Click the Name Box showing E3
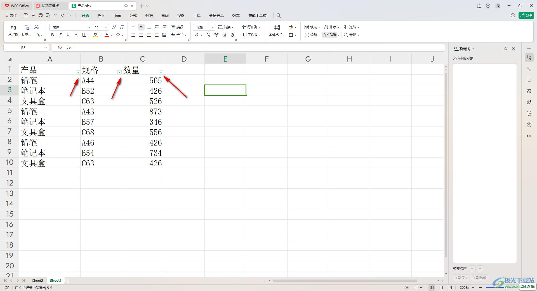Image resolution: width=537 pixels, height=291 pixels. (x=26, y=48)
